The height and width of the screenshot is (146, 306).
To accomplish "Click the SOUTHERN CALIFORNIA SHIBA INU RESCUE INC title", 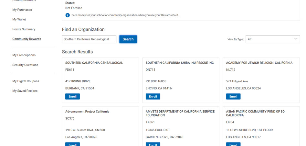I will pos(180,63).
